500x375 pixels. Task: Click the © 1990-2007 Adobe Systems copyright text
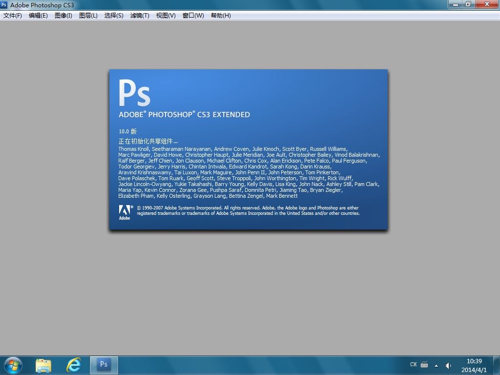(248, 210)
